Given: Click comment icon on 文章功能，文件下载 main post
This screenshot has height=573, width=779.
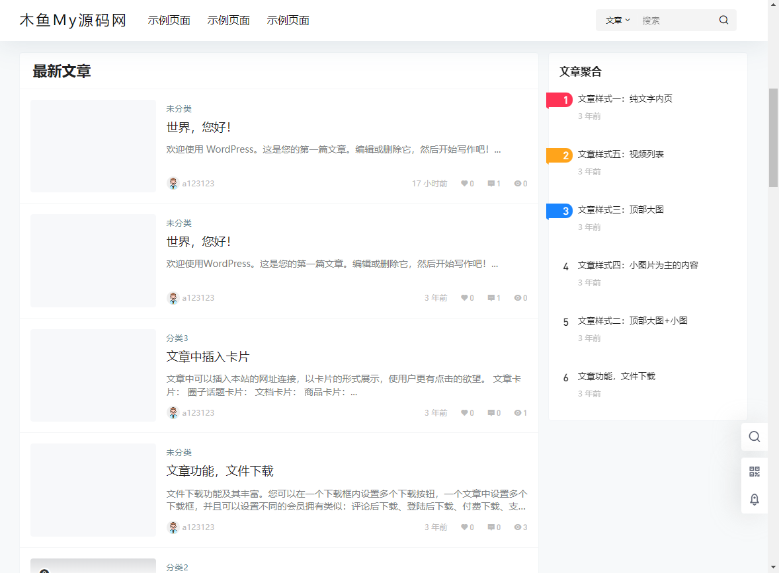Looking at the screenshot, I should 491,527.
